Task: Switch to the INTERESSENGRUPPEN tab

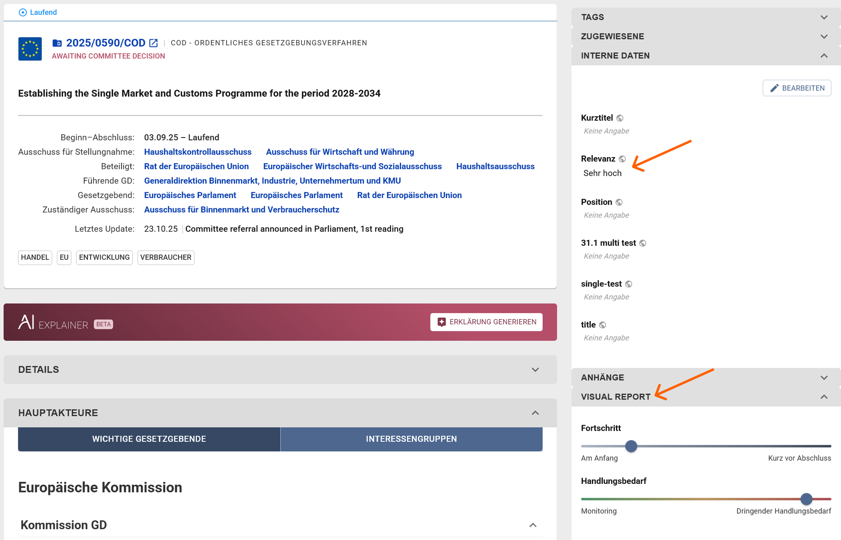Action: click(x=411, y=439)
